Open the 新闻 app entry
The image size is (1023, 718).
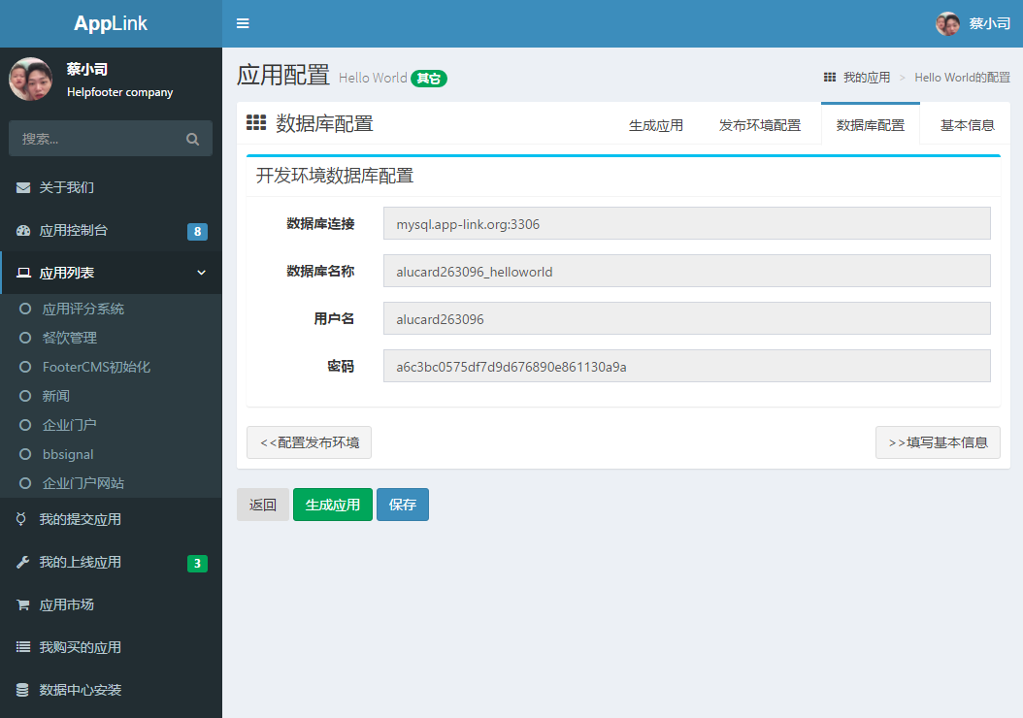(111, 396)
